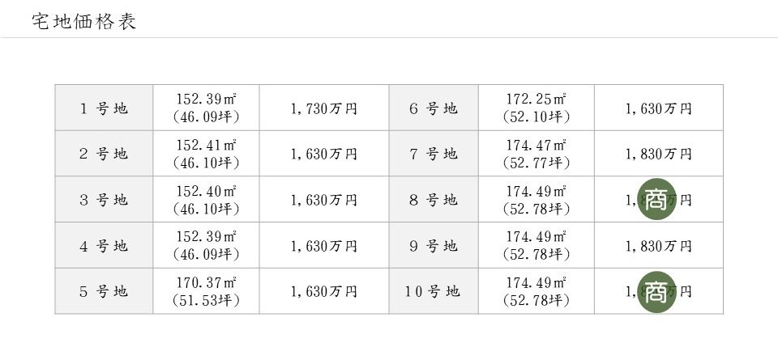Select the 7号地 lot label cell

434,154
